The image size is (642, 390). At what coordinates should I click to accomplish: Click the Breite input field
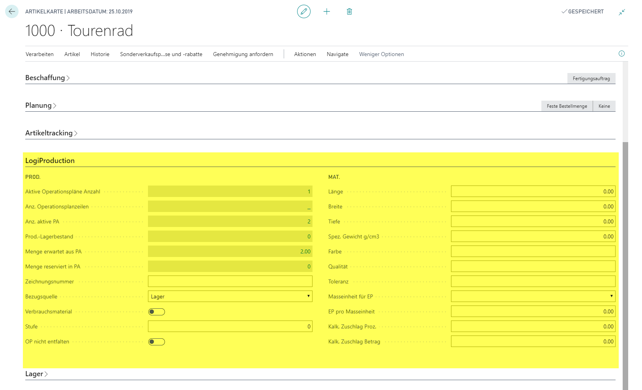533,206
